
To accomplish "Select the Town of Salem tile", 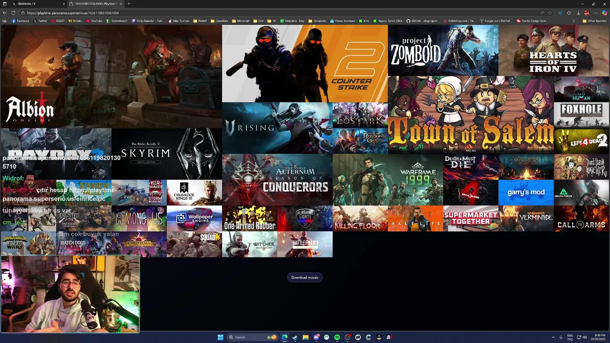I will [x=471, y=115].
